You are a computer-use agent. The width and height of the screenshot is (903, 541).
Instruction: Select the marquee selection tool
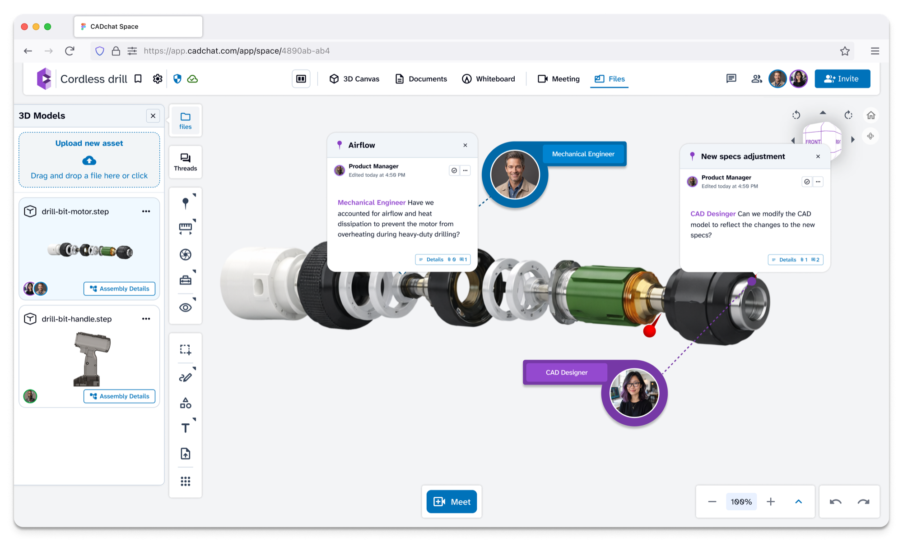(185, 349)
